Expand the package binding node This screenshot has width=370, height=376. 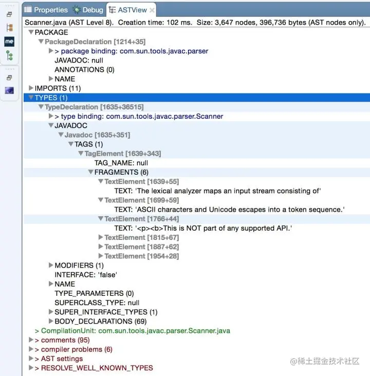(51, 51)
